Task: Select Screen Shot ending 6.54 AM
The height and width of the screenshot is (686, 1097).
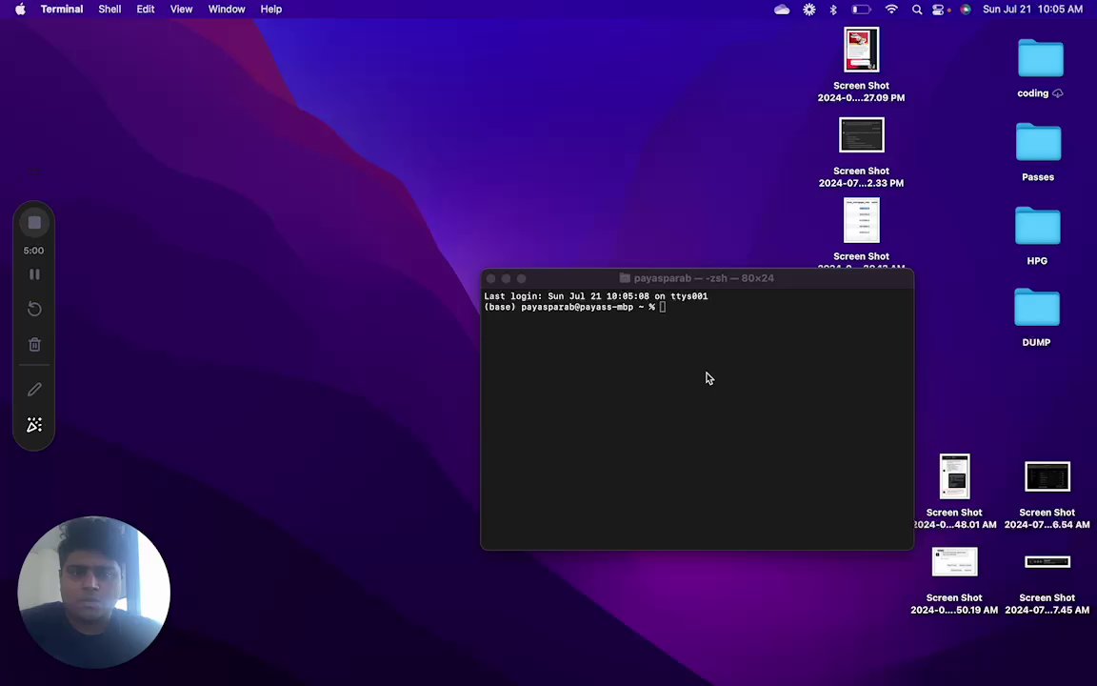Action: 1047,494
